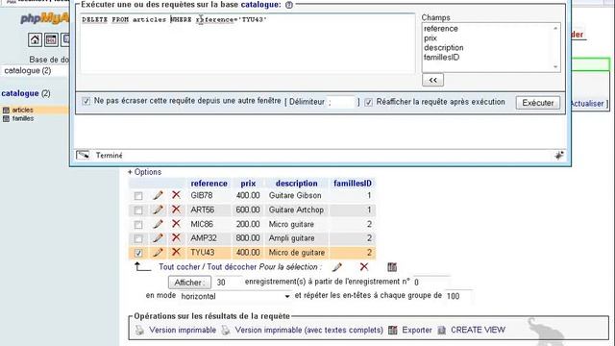Open phpMyAdmin home icon
The height and width of the screenshot is (346, 615).
tap(35, 39)
